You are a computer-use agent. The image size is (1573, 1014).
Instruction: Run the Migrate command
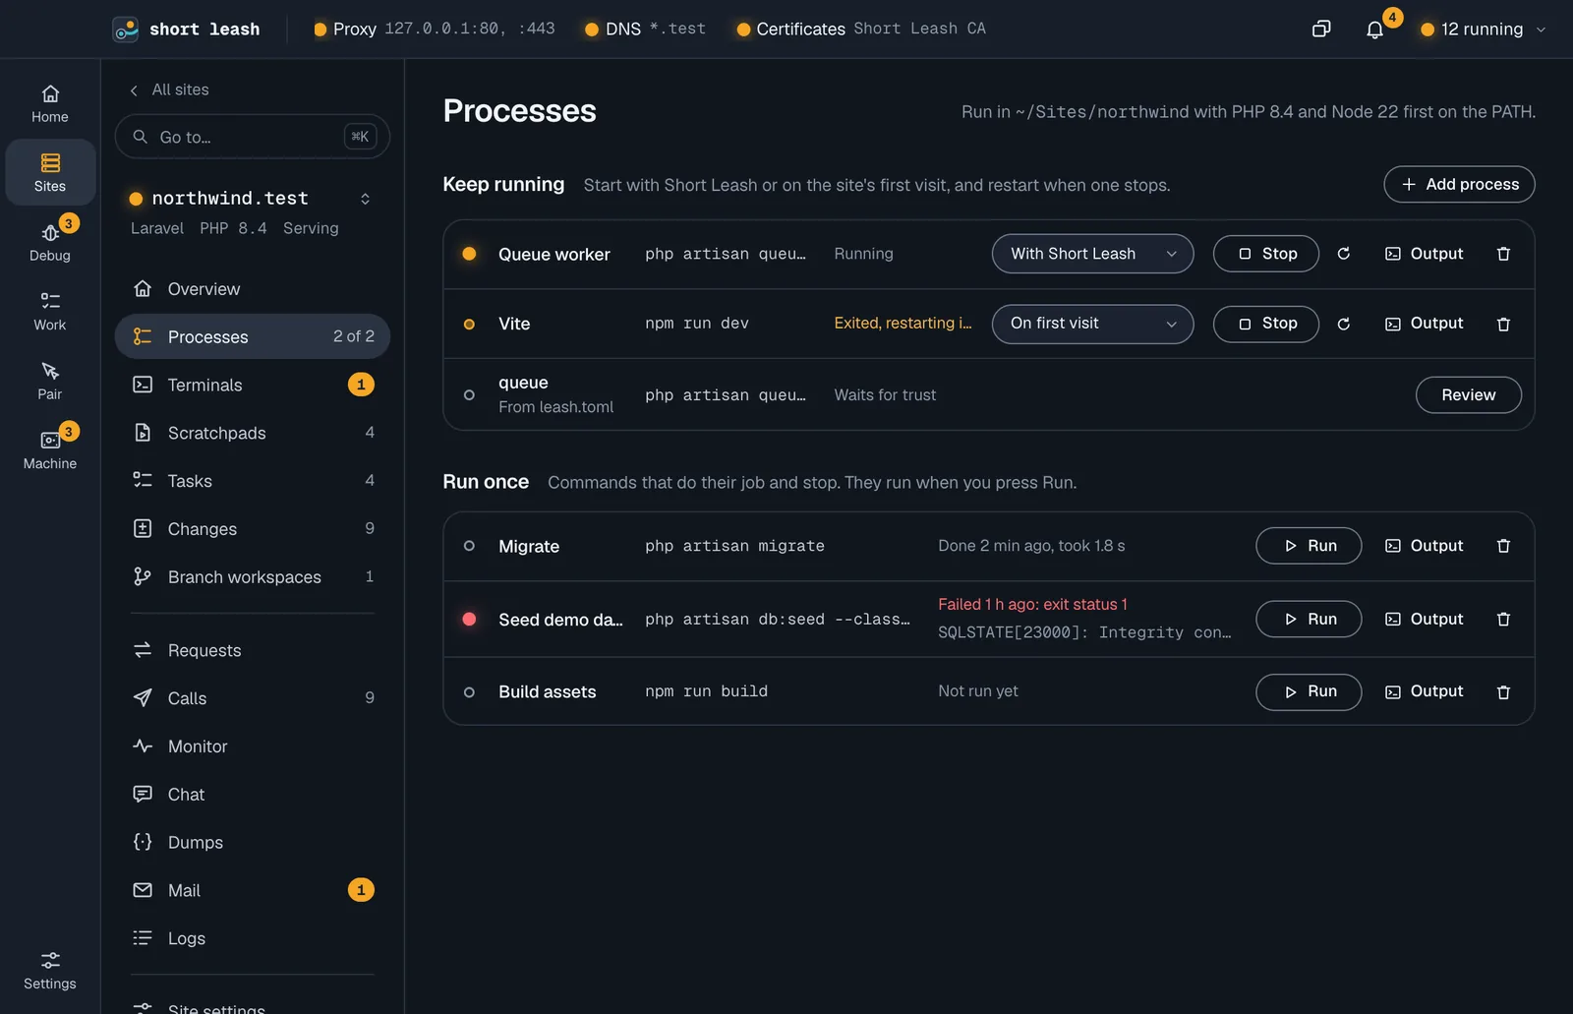coord(1309,546)
